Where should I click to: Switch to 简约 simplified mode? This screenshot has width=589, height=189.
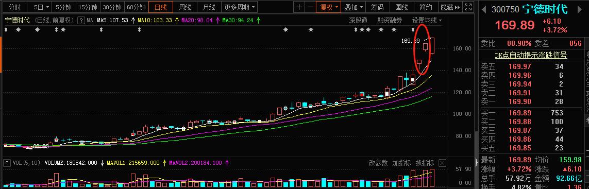tap(426, 7)
